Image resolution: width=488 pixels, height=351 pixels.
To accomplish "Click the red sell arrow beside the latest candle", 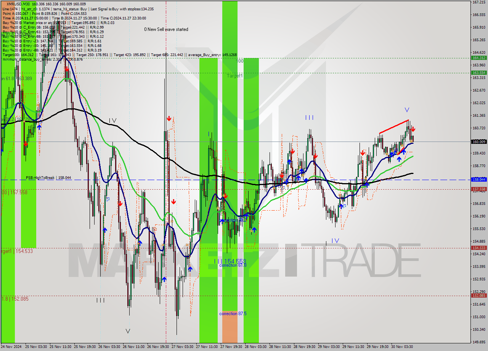I will (413, 129).
